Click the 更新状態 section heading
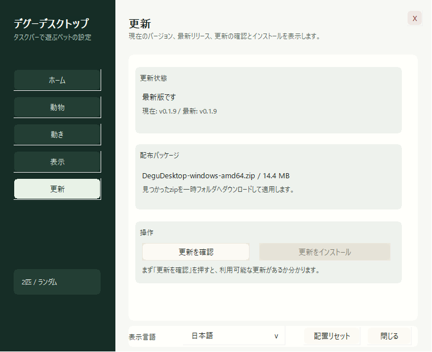 pyautogui.click(x=153, y=78)
